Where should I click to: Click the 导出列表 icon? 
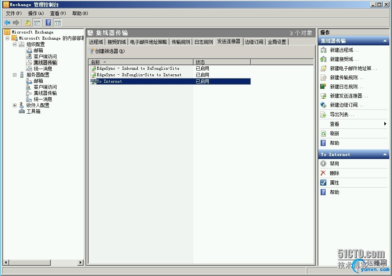[324, 114]
